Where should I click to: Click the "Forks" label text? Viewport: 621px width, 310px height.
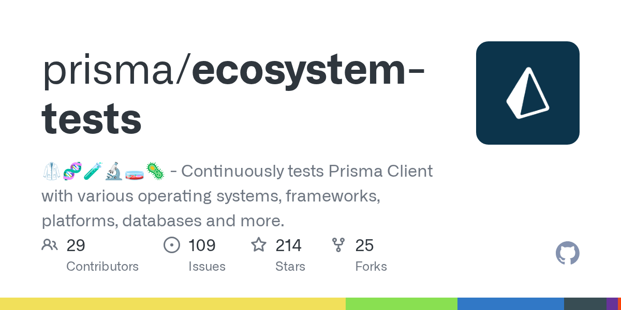tap(371, 267)
